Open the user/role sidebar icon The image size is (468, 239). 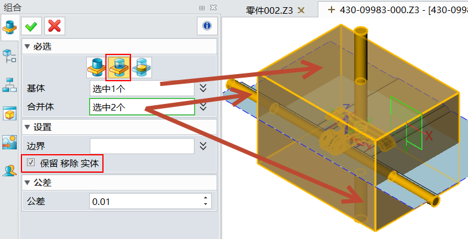(x=10, y=171)
